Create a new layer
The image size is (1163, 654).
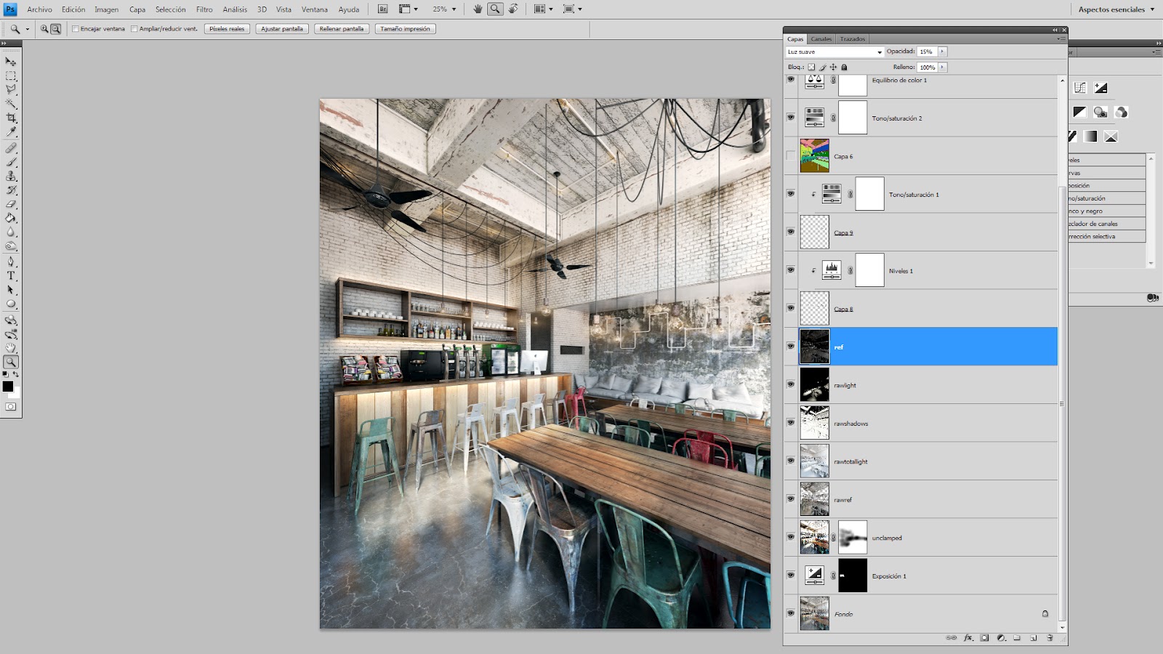[1033, 638]
